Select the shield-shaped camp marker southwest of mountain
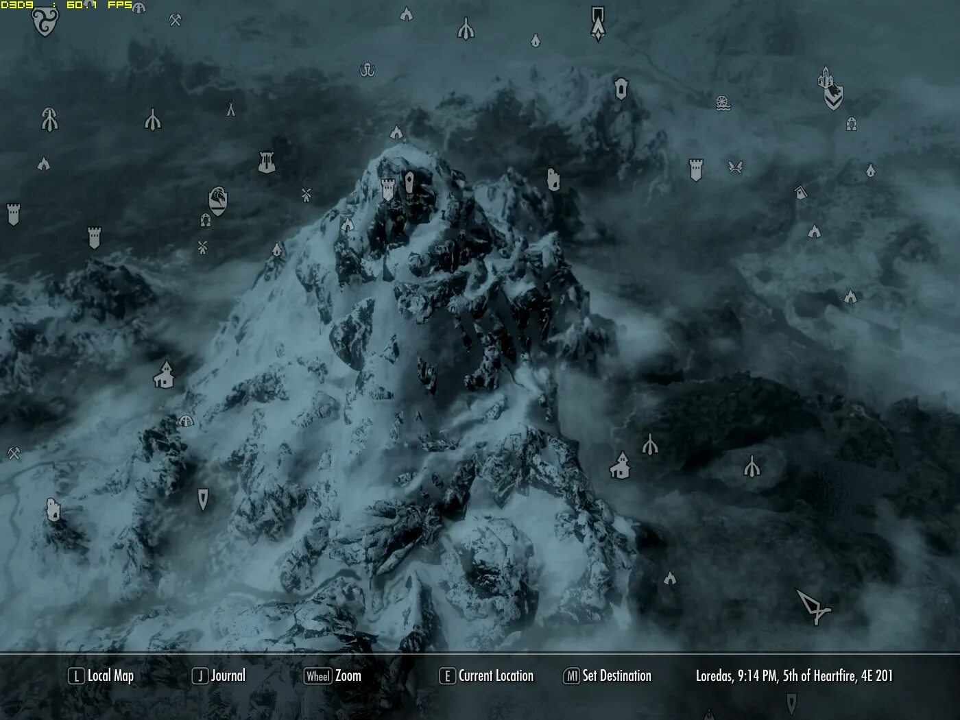Screen dimensions: 960x720 (203, 499)
